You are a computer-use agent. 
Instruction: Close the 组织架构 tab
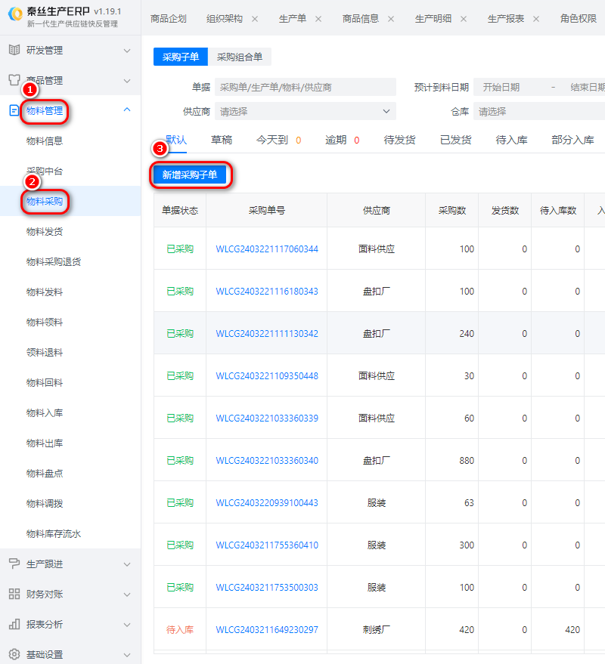coord(254,19)
